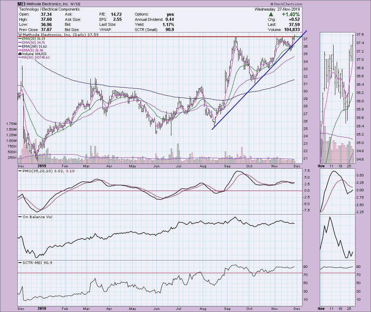Click the Open value 37.34
Viewport: 371px width, 312px height.
click(46, 14)
